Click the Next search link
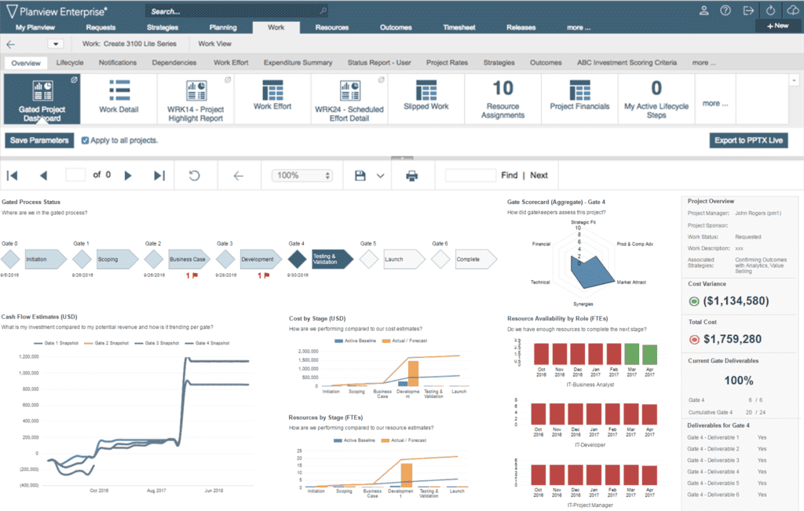 (539, 176)
